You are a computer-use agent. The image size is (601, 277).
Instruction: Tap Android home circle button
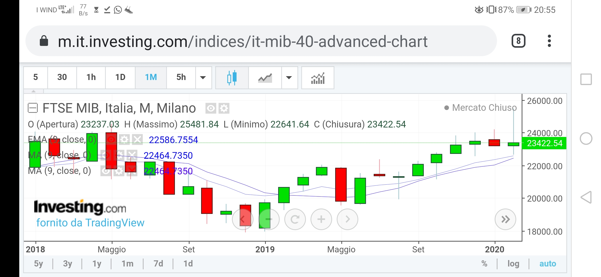[x=586, y=139]
